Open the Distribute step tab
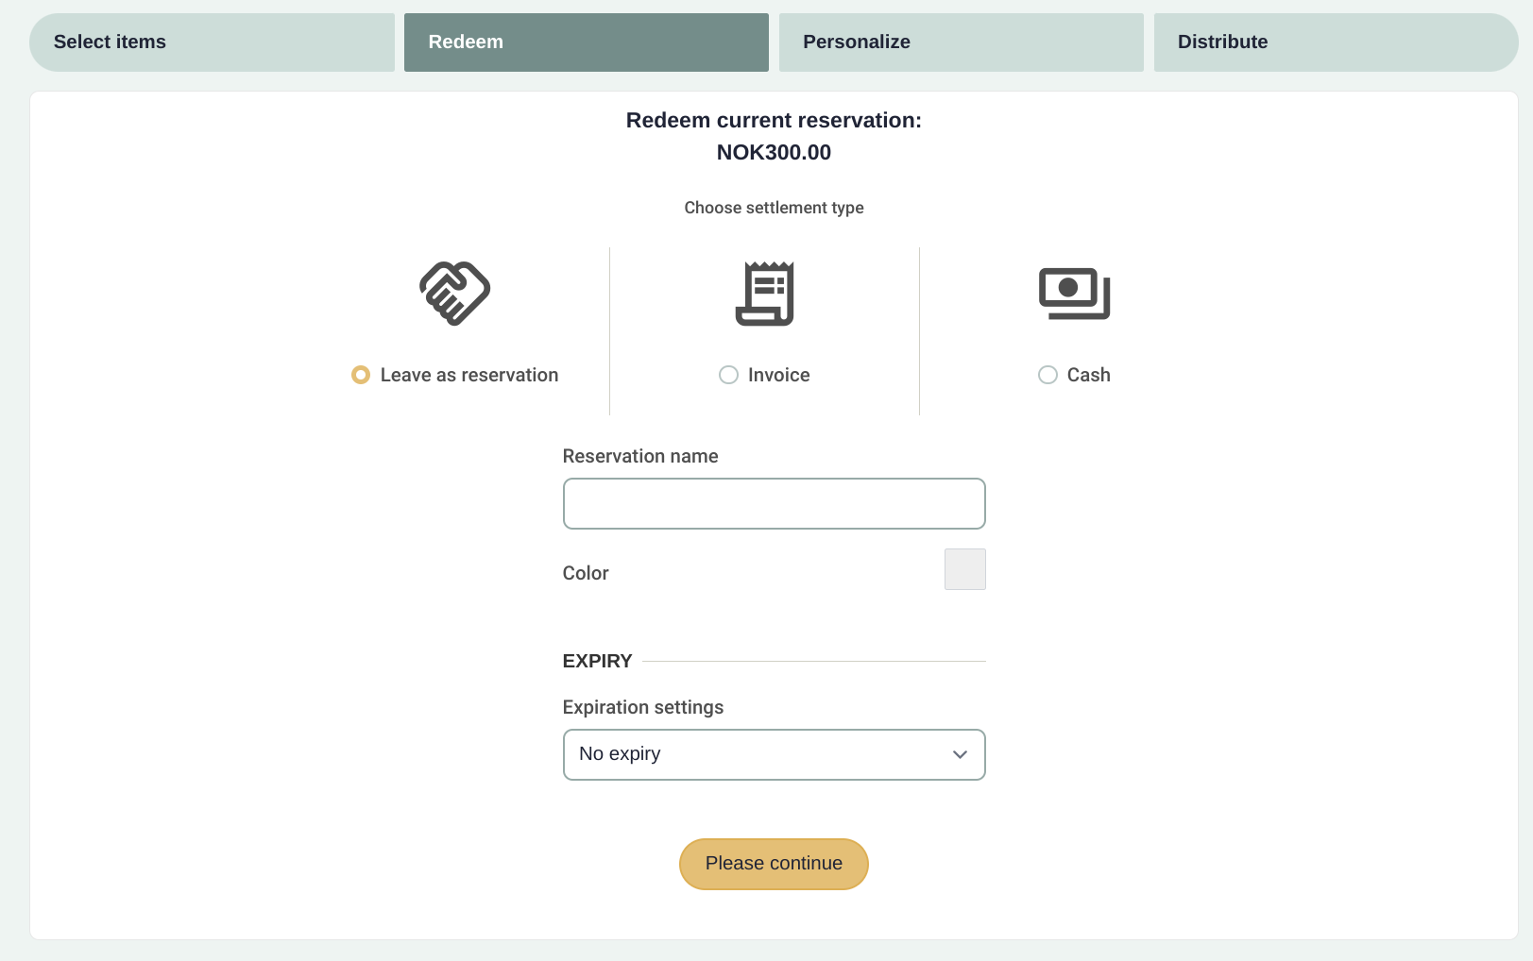 coord(1336,42)
